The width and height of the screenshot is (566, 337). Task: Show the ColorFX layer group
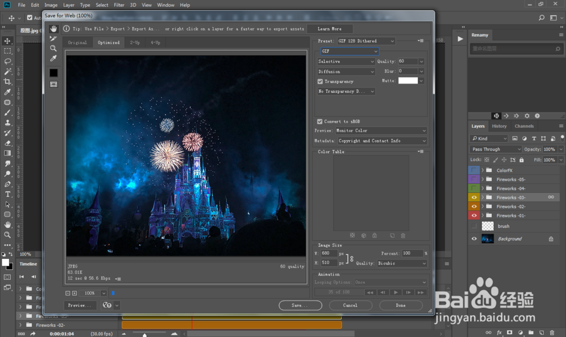[474, 170]
